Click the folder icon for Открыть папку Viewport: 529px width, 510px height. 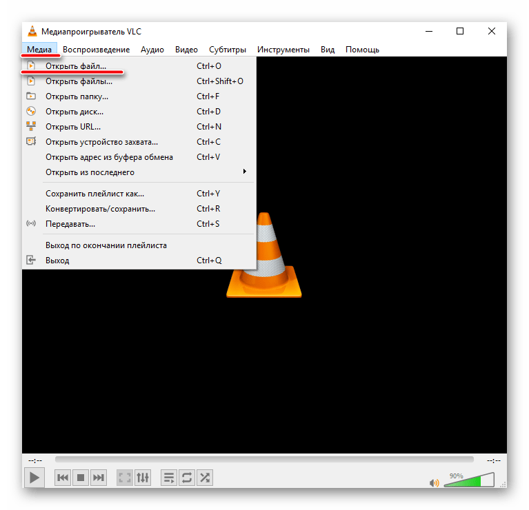(31, 96)
